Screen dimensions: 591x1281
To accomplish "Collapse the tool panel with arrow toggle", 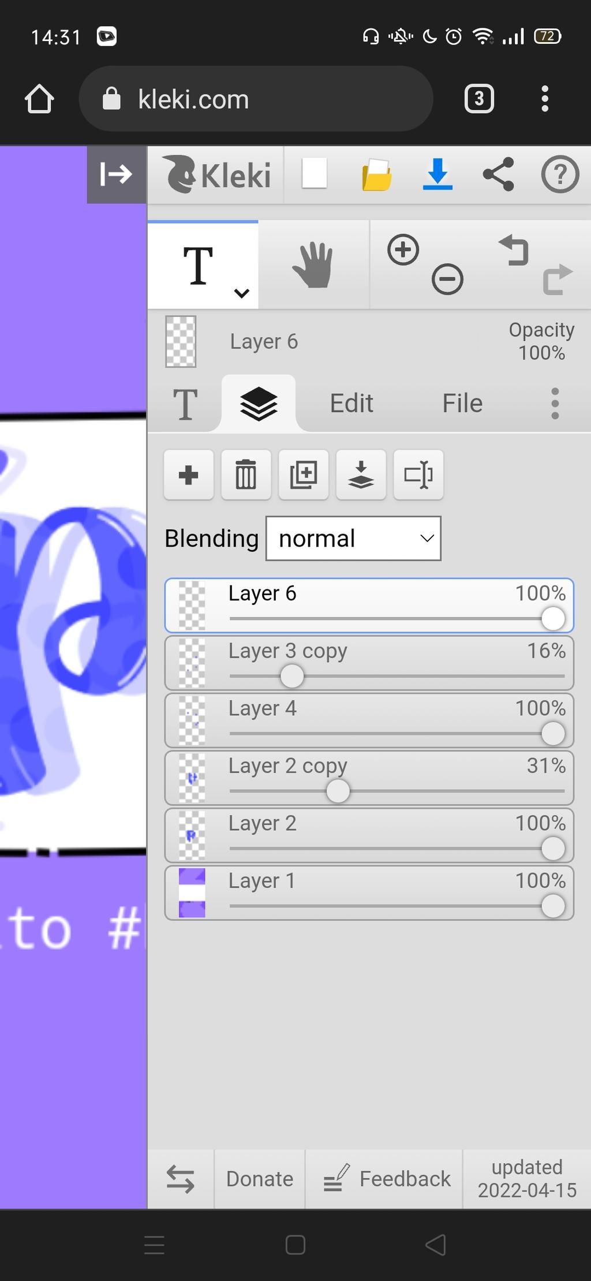I will click(x=117, y=174).
